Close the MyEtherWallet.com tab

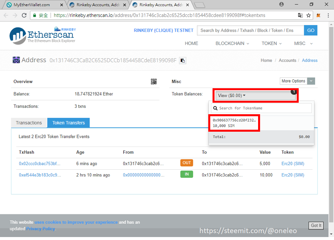tap(62, 5)
